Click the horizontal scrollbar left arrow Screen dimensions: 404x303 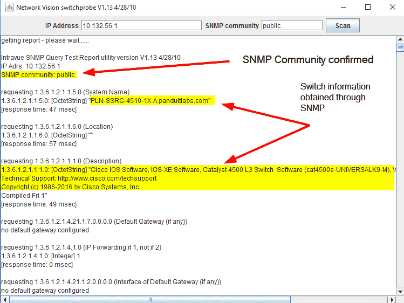pos(5,300)
